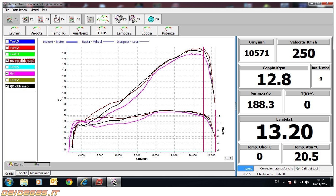Click the Motore - Motor legend label
336x196 pixels.
point(53,42)
